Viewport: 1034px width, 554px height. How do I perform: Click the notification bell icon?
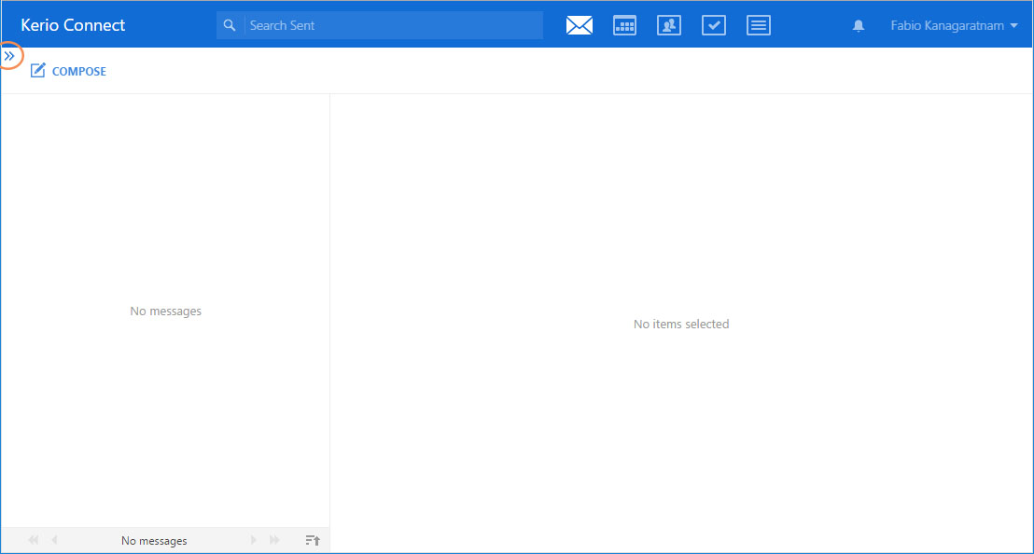click(x=858, y=26)
